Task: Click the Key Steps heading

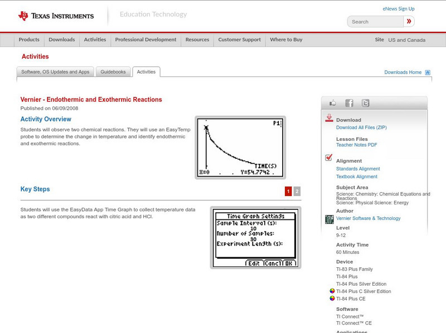Action: (35, 189)
